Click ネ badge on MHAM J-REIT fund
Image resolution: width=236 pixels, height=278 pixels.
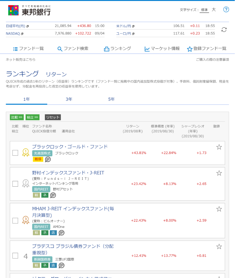[45, 232]
